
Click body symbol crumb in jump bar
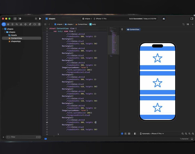coord(93,24)
